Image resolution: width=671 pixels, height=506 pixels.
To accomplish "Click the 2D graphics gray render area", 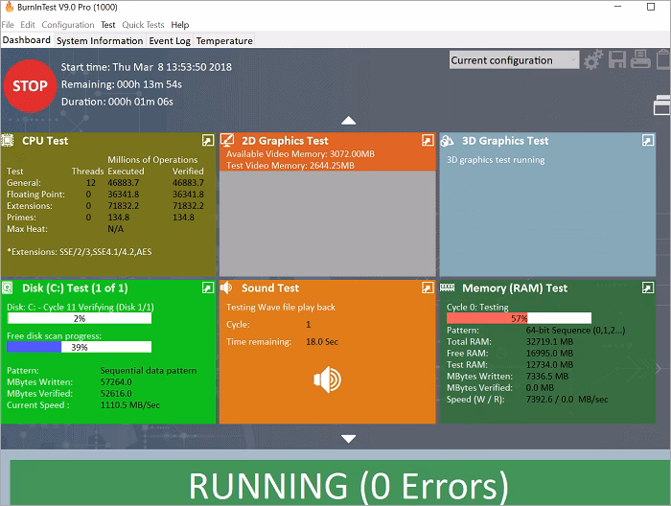I will [x=328, y=223].
